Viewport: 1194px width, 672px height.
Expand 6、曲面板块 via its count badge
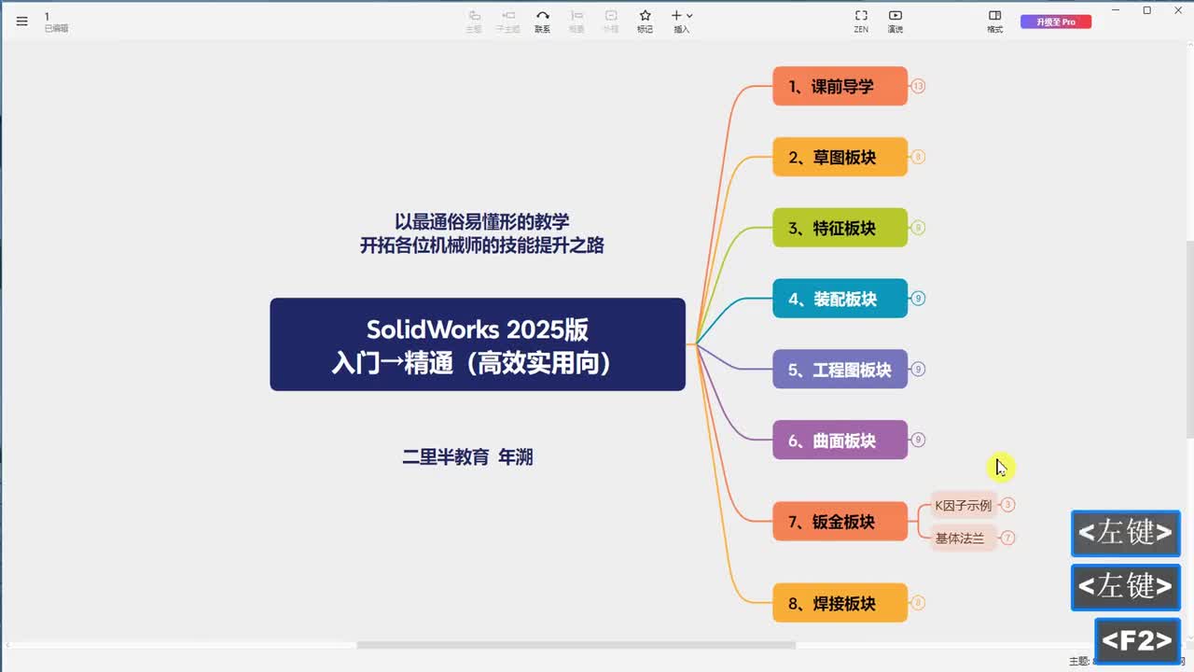[x=918, y=440]
